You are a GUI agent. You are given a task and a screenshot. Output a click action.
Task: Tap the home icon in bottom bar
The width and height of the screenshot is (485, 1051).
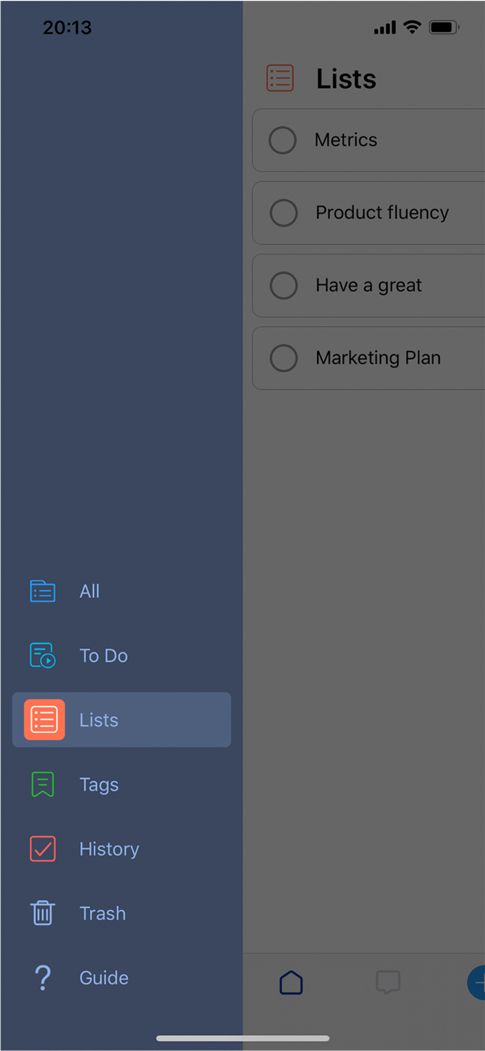(291, 983)
